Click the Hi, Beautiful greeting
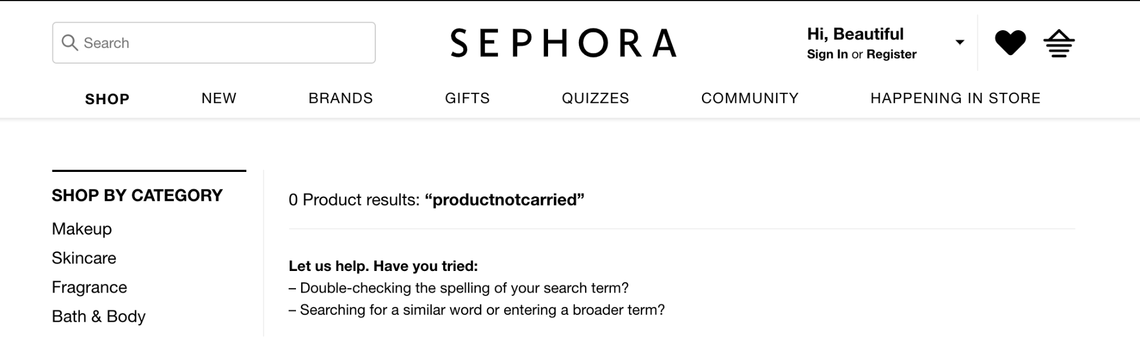1140x337 pixels. pos(855,34)
